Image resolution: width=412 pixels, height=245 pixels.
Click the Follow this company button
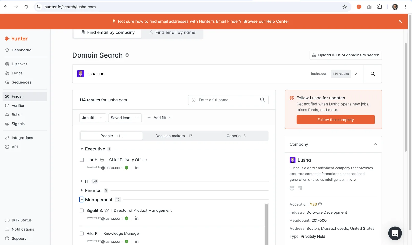click(336, 120)
